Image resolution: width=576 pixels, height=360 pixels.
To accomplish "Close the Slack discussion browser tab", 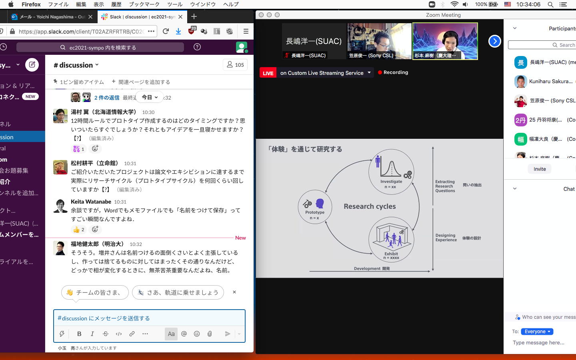I will (180, 17).
